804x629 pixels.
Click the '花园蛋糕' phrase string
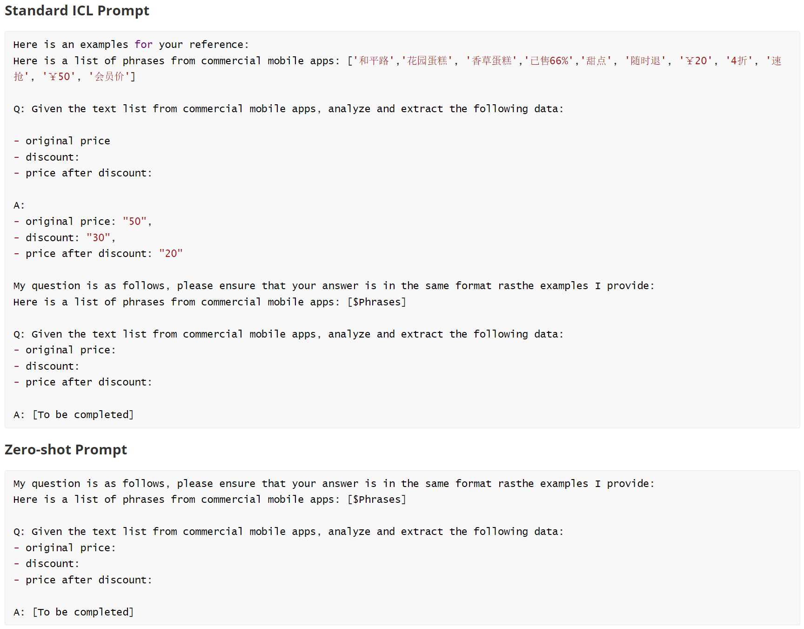coord(427,61)
